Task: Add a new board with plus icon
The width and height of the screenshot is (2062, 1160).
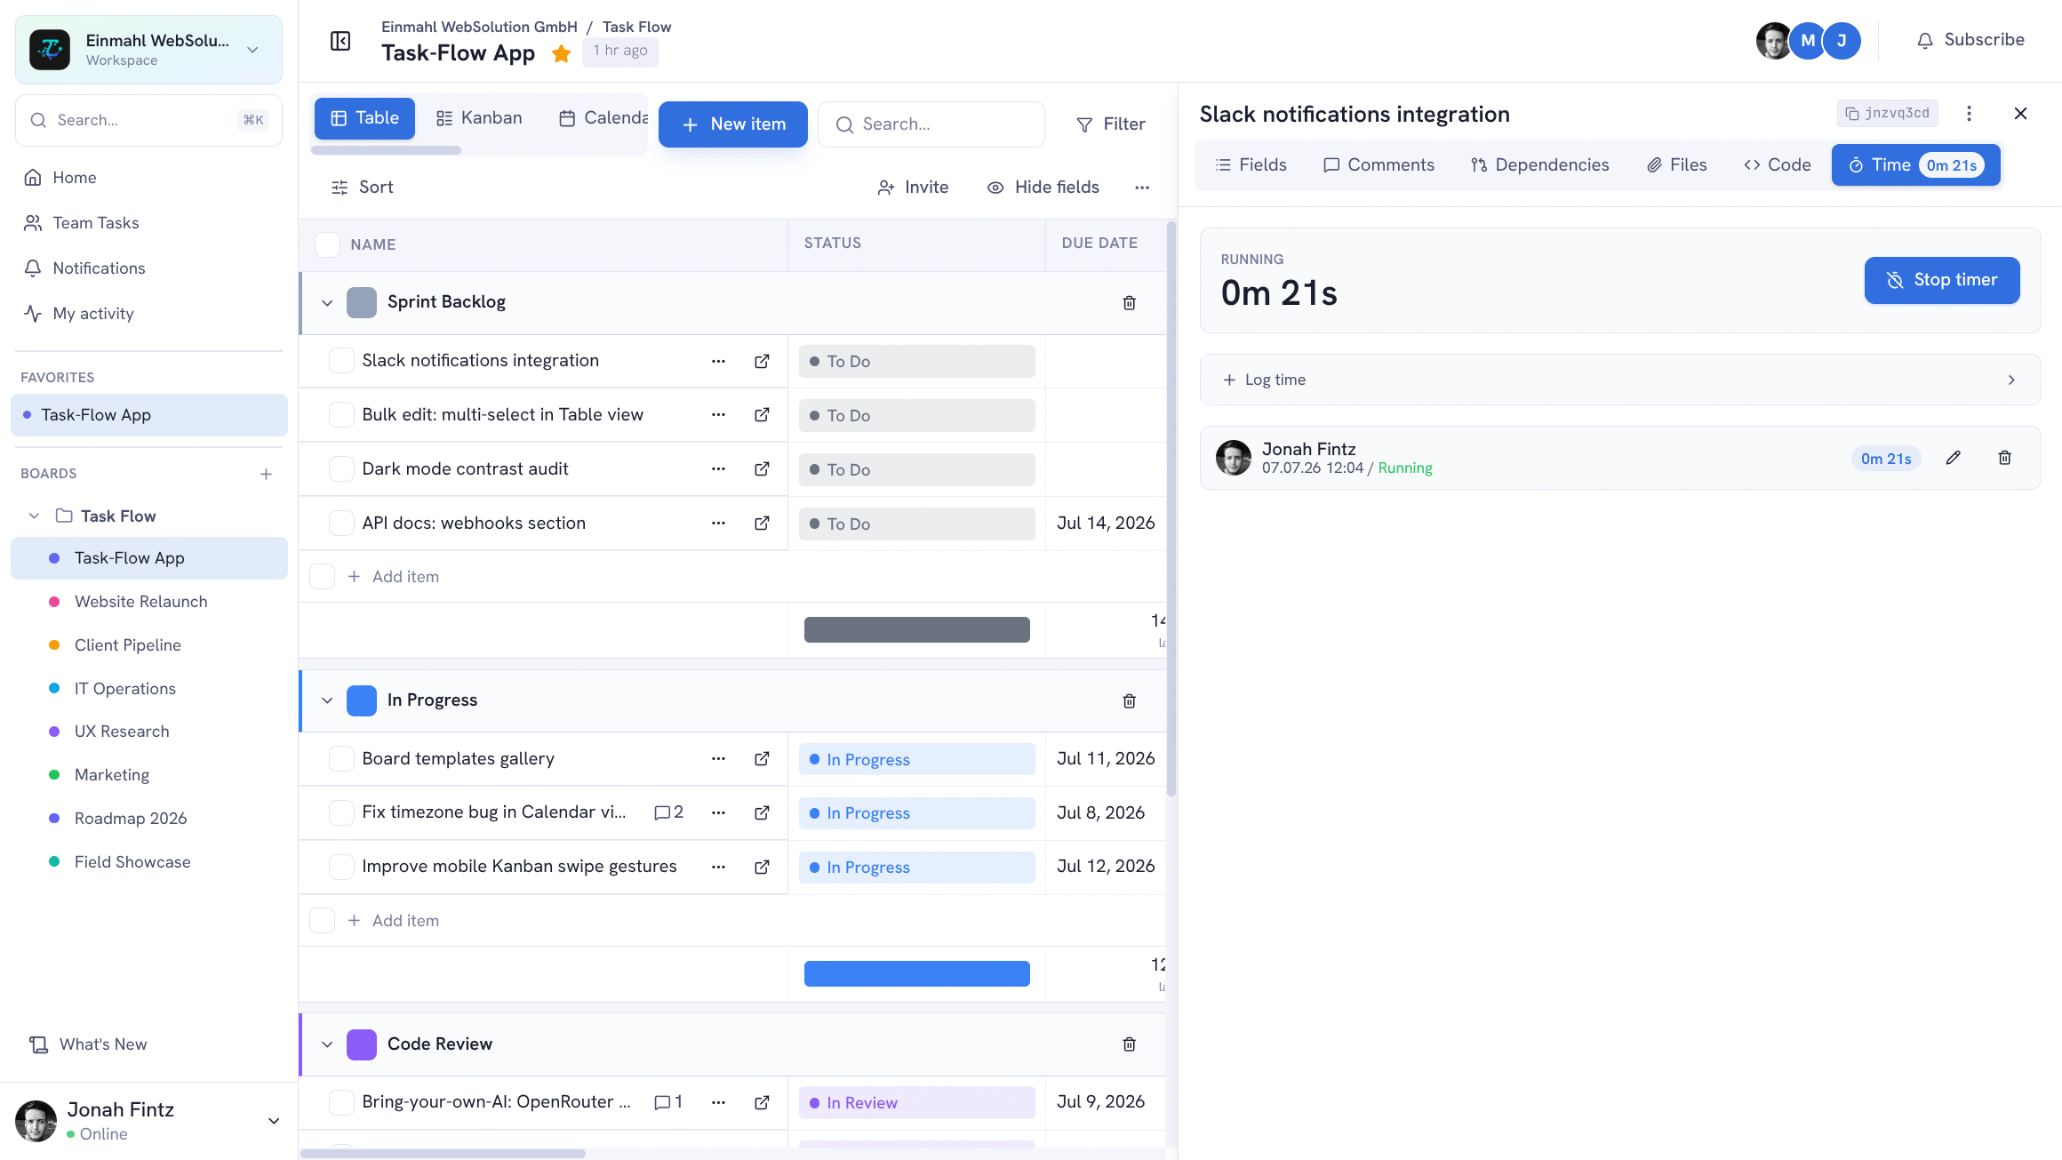Action: point(266,474)
